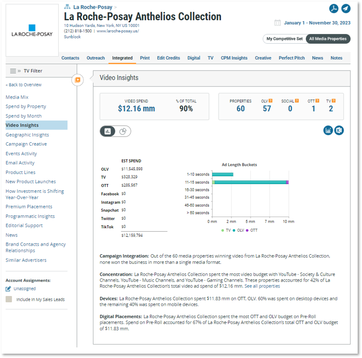This screenshot has height=358, width=362.
Task: Open the Contacts tab
Action: 70,58
